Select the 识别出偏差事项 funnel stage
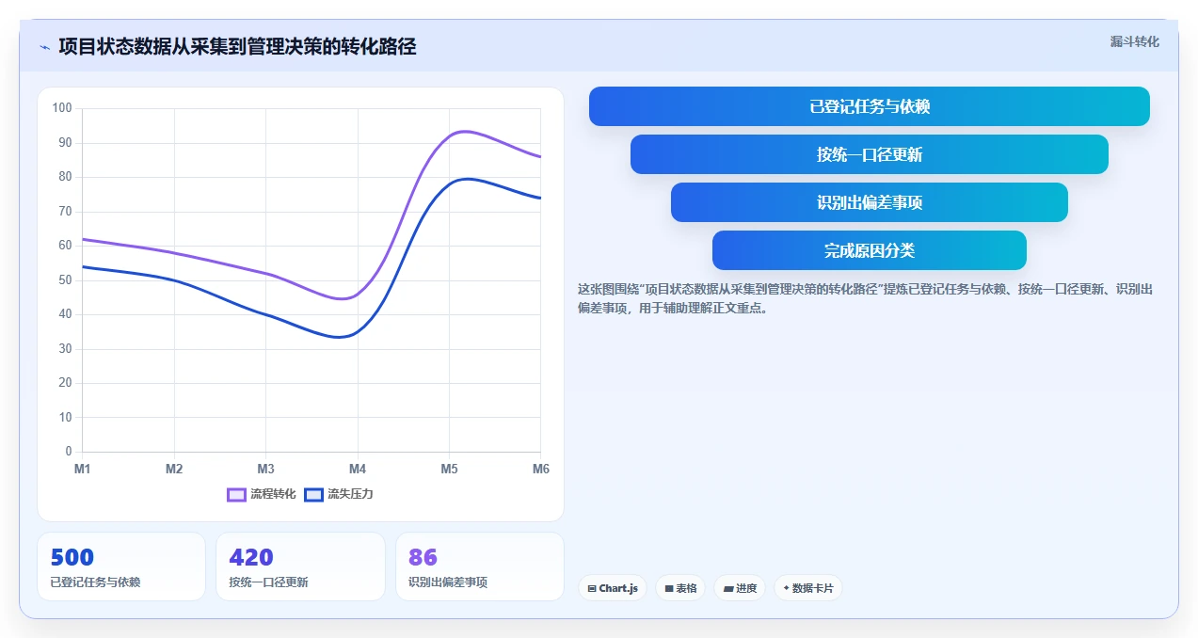Screen dimensions: 1198x638 pyautogui.click(x=870, y=202)
